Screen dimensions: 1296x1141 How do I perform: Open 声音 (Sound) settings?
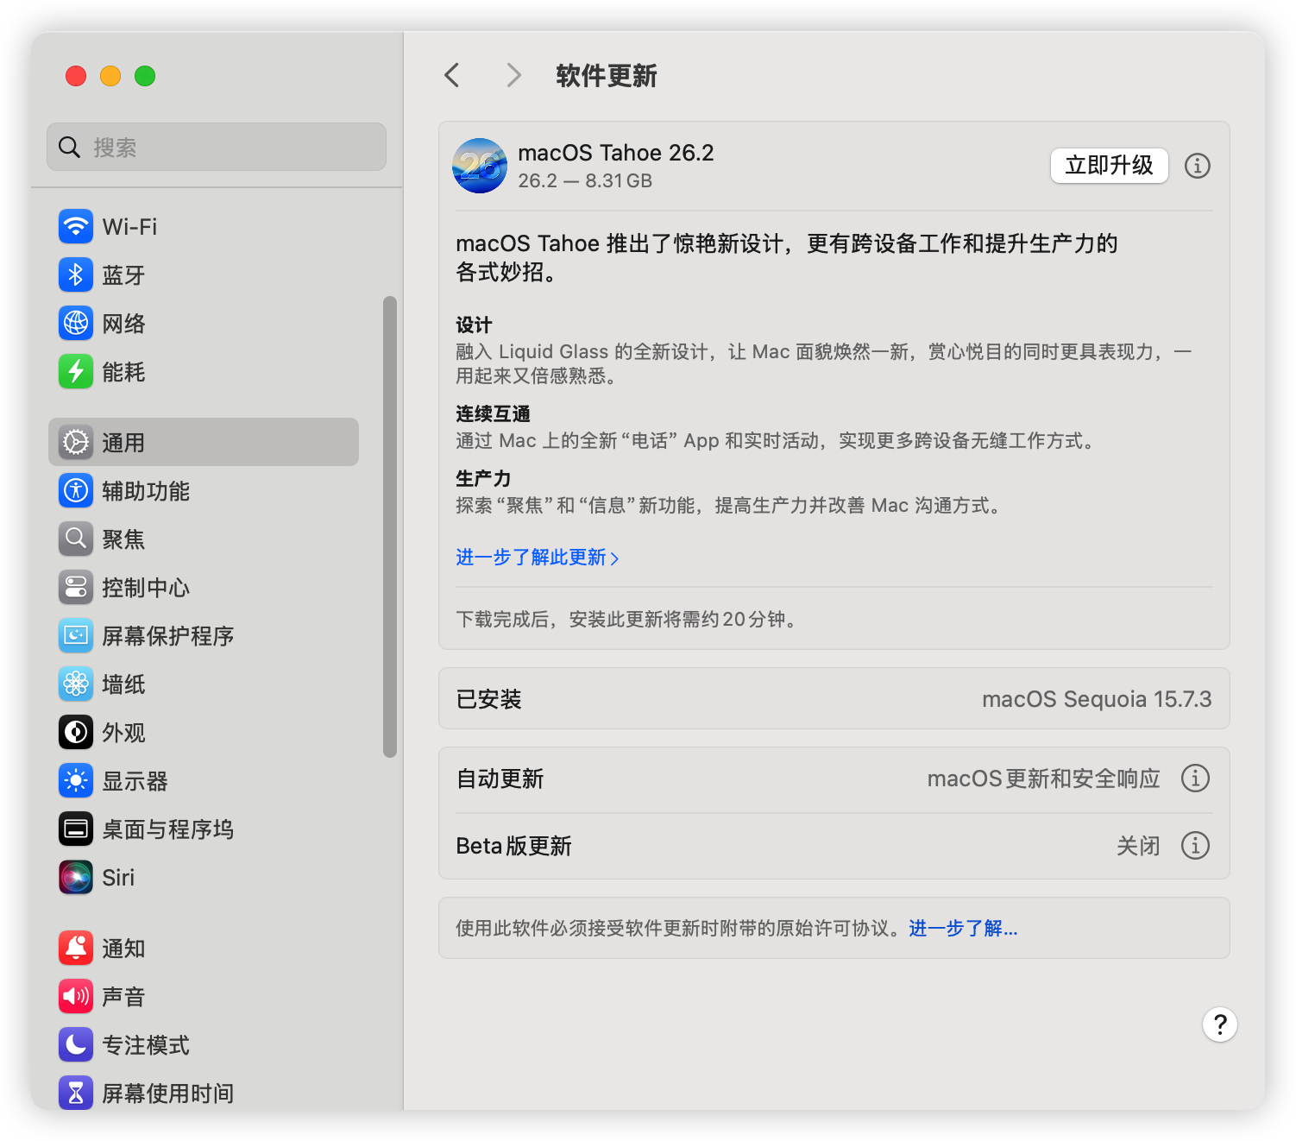[124, 996]
